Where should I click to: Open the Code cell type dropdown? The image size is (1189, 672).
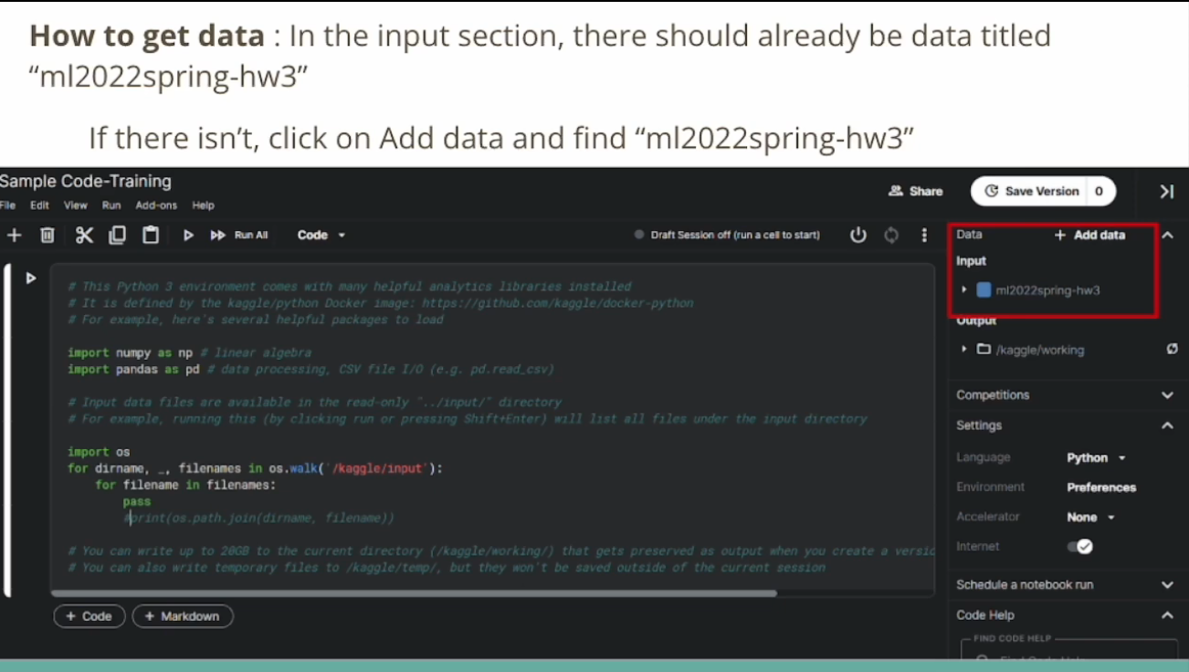coord(320,235)
